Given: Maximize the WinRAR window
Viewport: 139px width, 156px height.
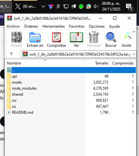Looking at the screenshot, I should pyautogui.click(x=115, y=18).
